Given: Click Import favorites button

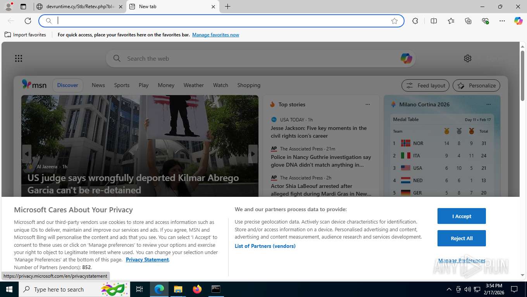Looking at the screenshot, I should (25, 35).
